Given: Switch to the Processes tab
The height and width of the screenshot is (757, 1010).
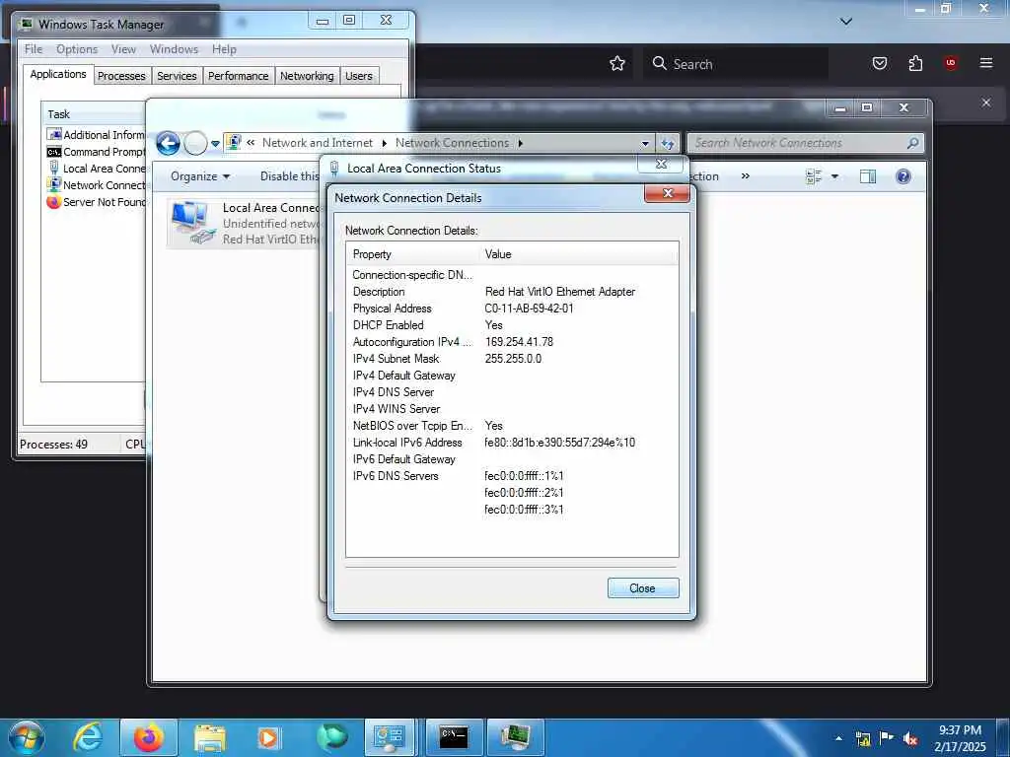Looking at the screenshot, I should 121,76.
